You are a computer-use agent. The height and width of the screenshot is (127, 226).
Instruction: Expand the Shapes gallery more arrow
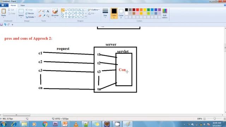[x=86, y=17]
